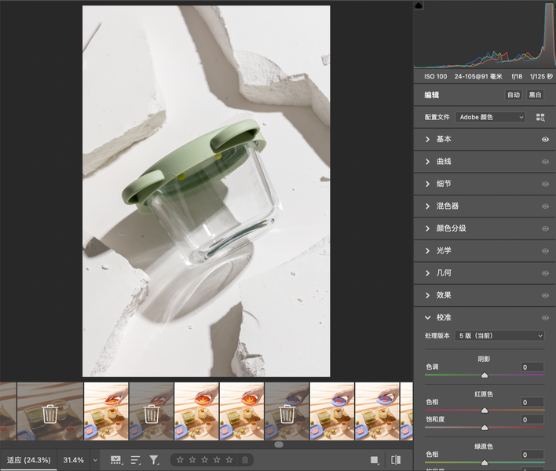
Task: Toggle visibility of 混色器 panel edits
Action: (x=545, y=206)
